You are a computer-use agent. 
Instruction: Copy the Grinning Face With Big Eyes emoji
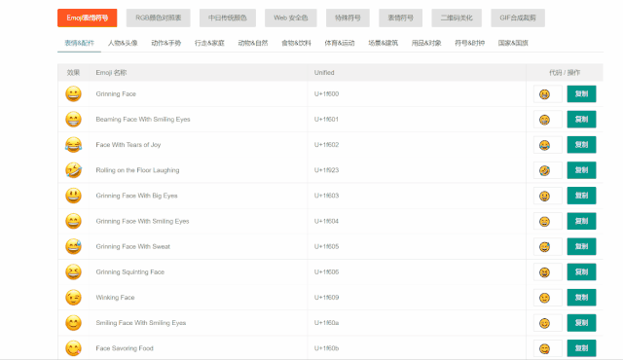(x=581, y=196)
